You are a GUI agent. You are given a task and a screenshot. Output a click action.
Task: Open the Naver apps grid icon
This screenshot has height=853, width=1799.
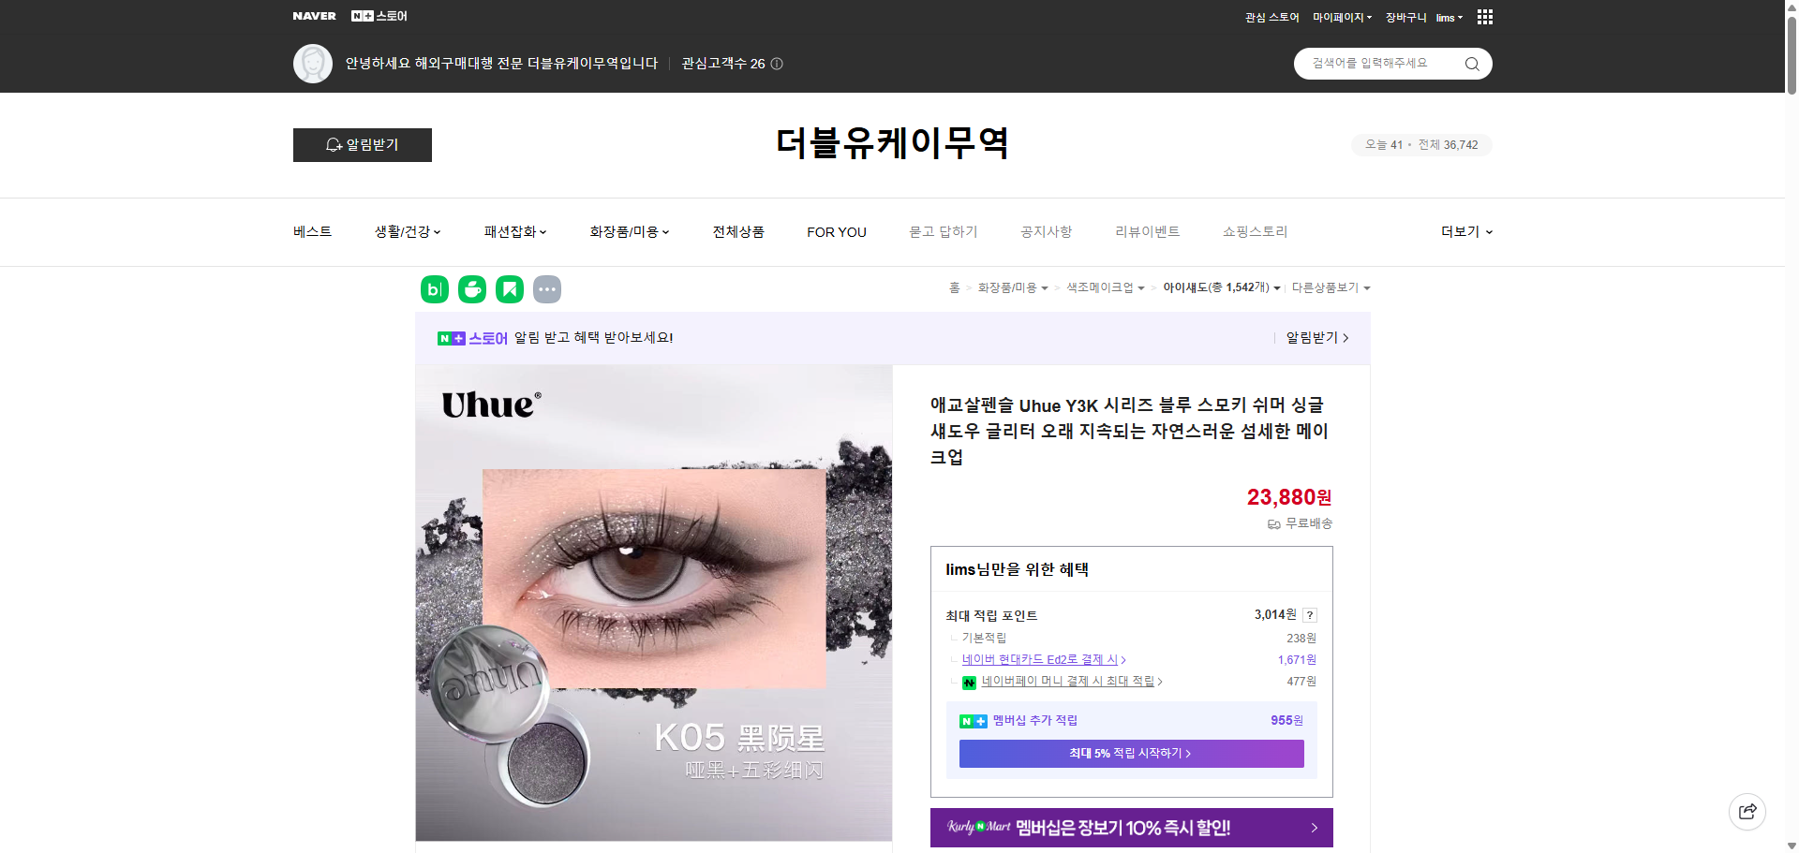(1484, 17)
